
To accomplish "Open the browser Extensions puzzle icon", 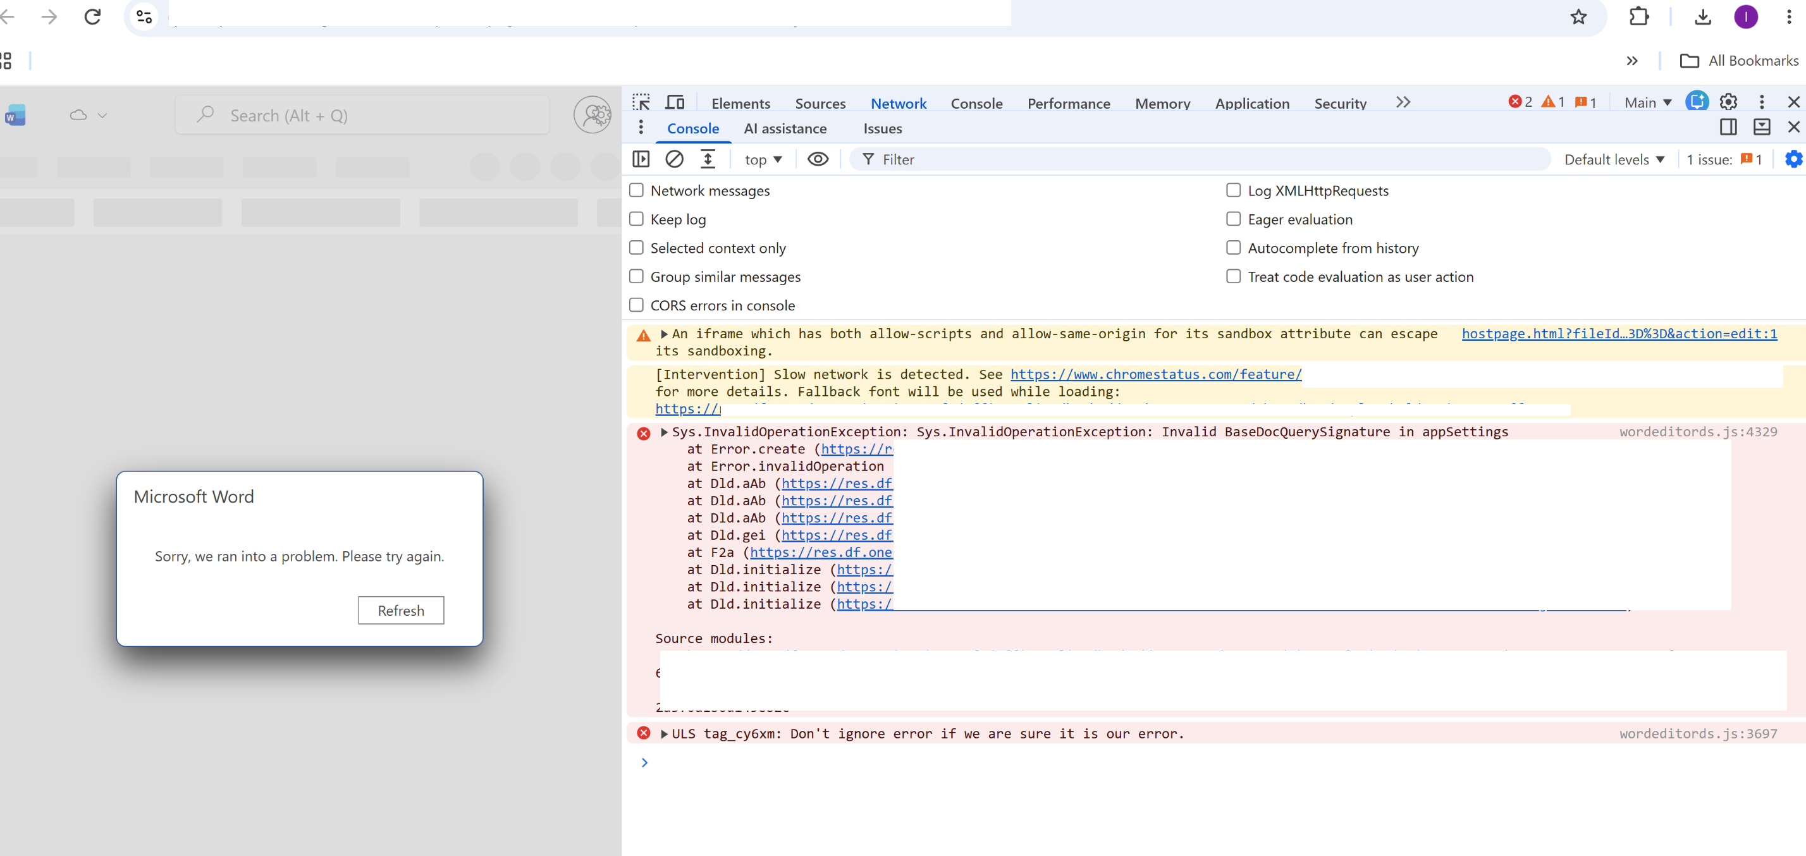I will [1638, 16].
